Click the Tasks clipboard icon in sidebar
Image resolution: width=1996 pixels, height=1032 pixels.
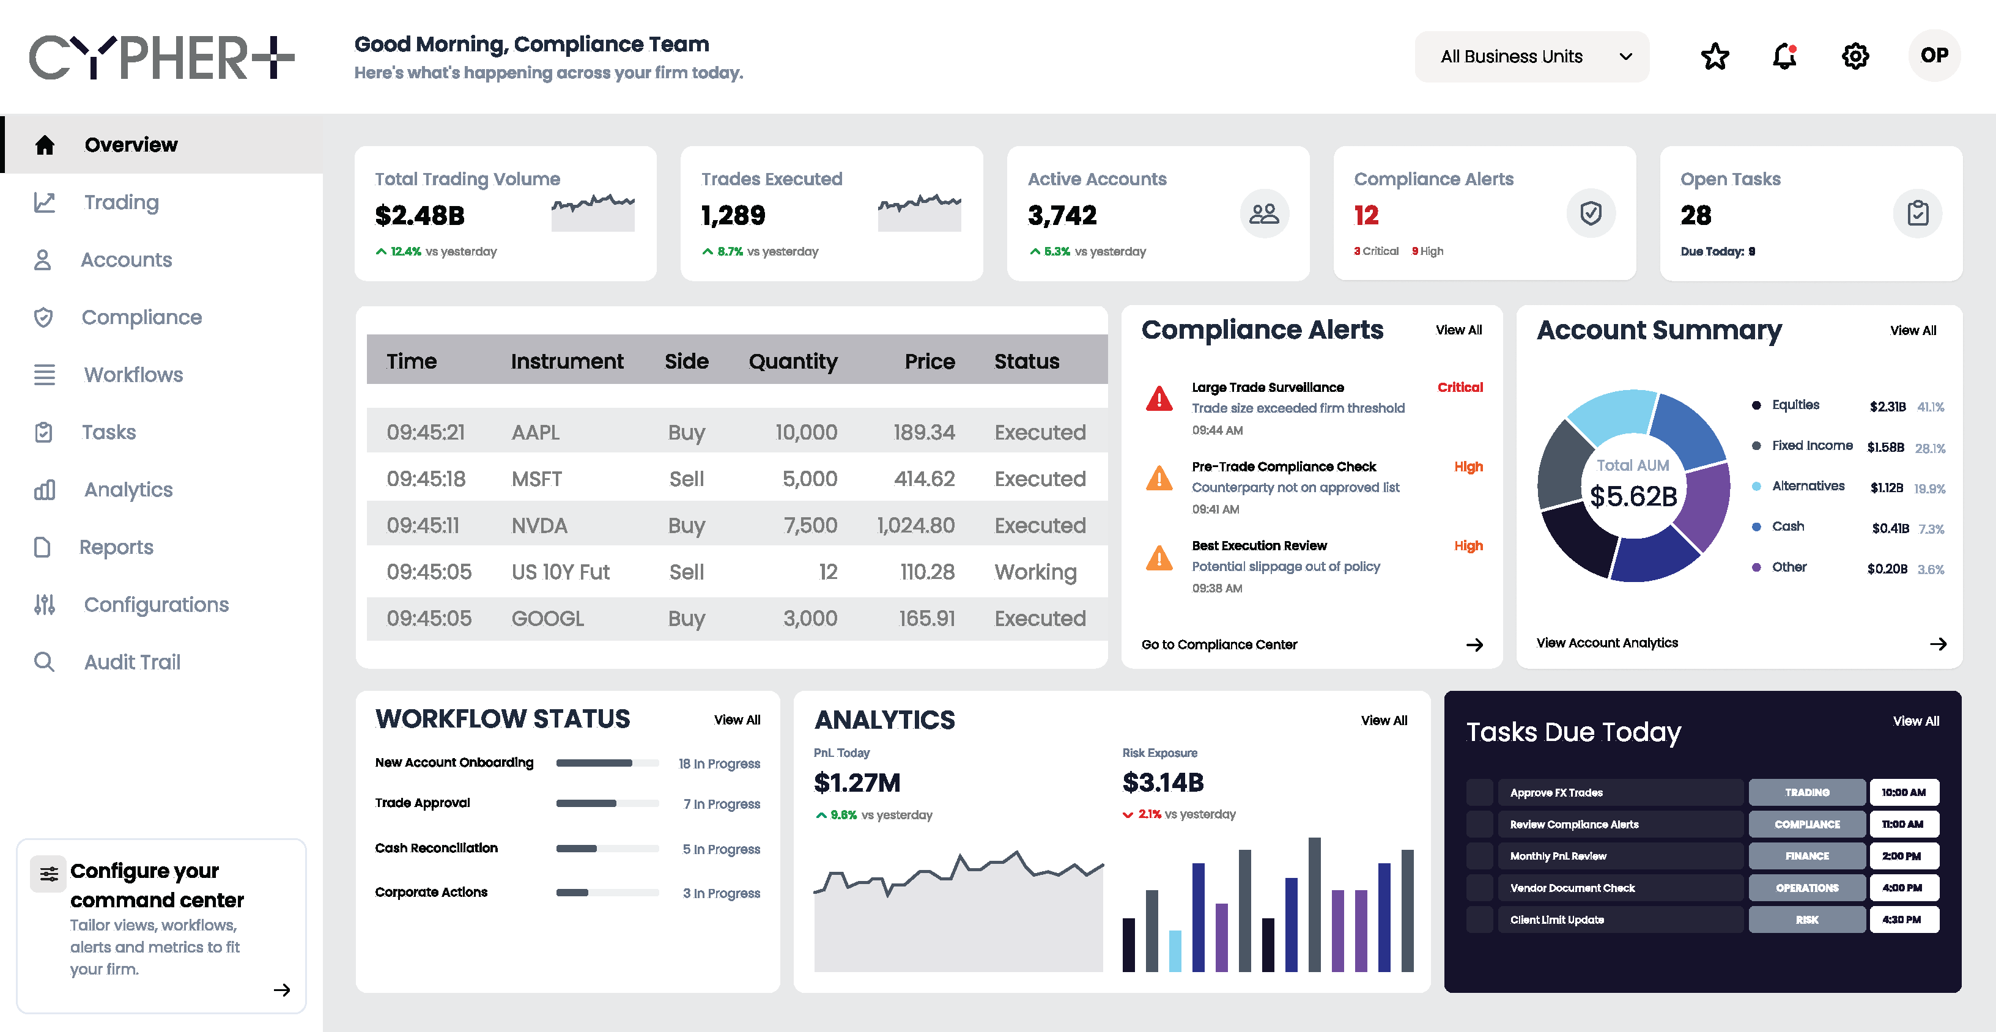click(43, 432)
